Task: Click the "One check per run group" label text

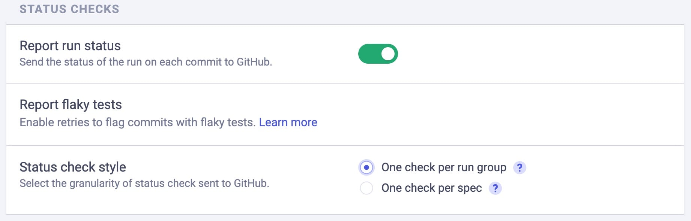Action: 443,167
